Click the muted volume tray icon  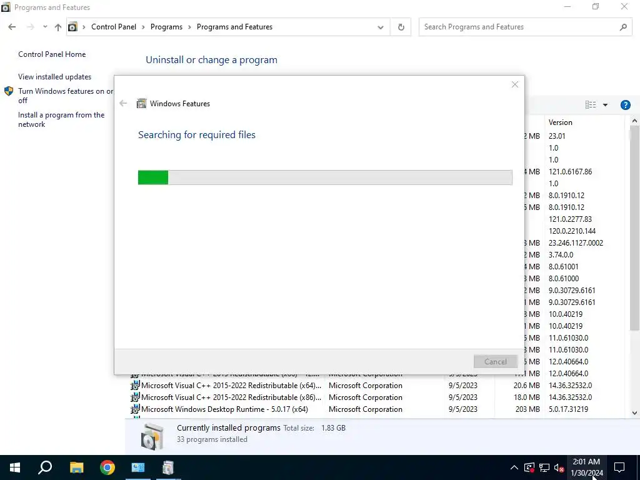click(559, 467)
